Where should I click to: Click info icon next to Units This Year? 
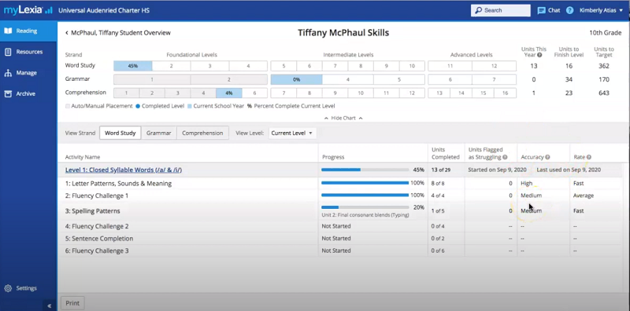point(539,55)
